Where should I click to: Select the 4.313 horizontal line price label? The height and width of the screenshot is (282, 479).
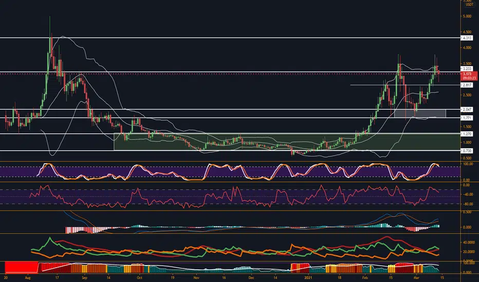coord(467,38)
